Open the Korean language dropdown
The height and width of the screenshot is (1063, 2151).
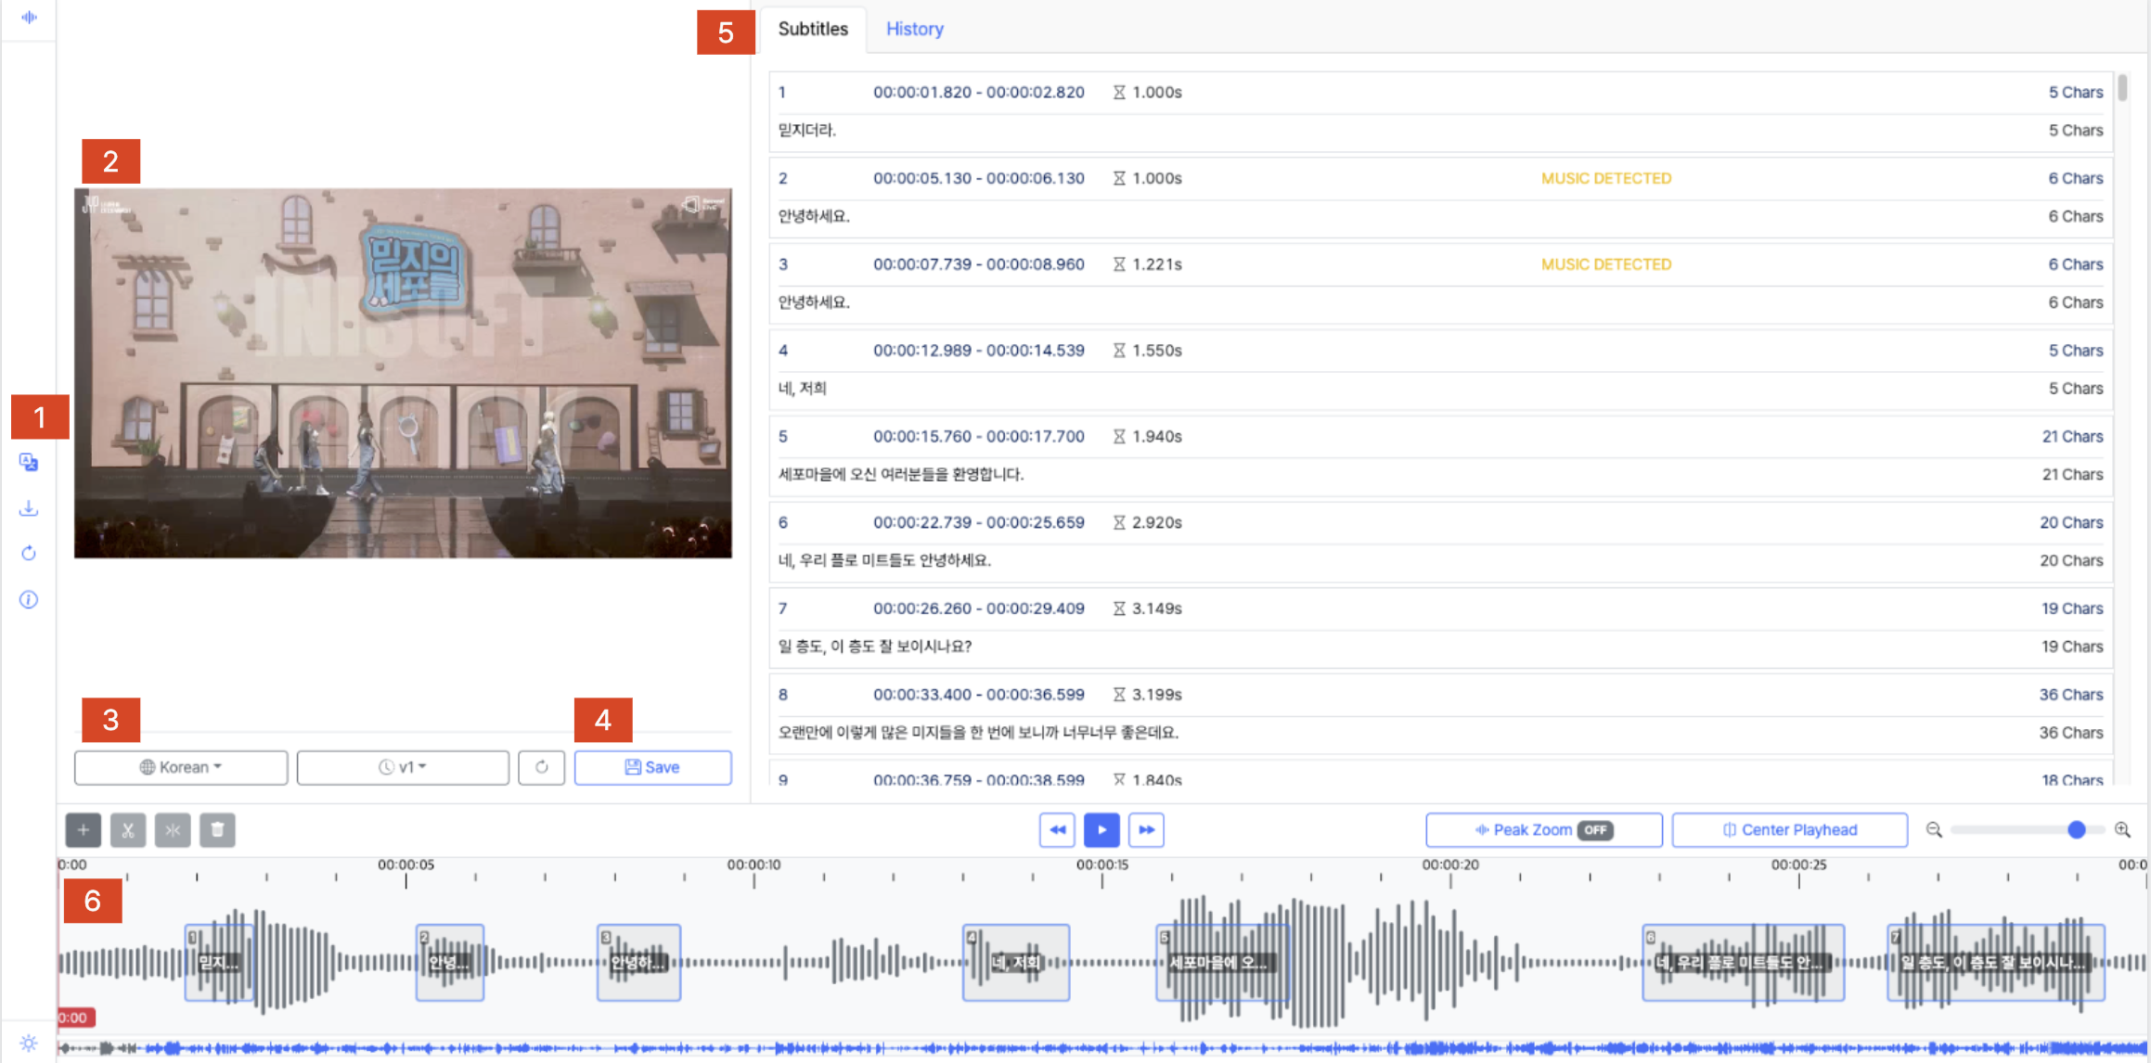tap(181, 767)
